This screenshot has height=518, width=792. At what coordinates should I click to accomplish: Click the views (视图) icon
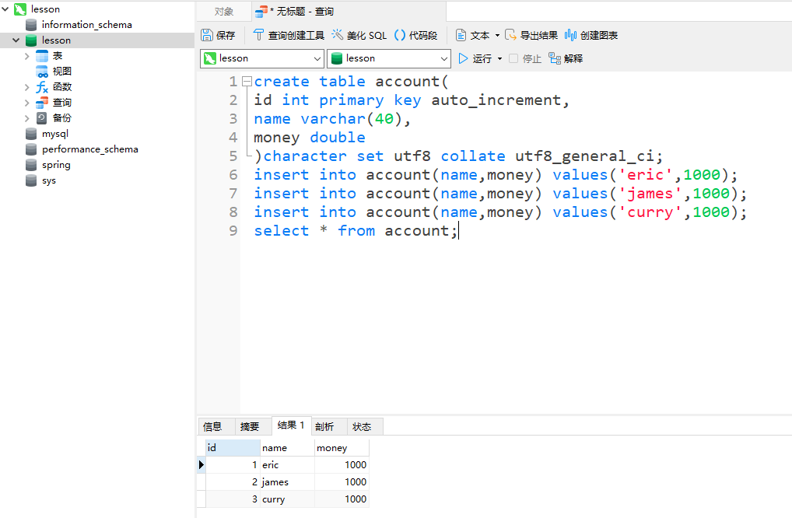coord(42,72)
